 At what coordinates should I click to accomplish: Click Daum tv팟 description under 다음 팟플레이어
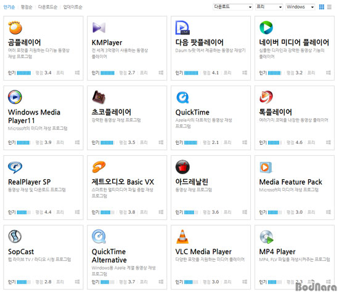[x=210, y=50]
